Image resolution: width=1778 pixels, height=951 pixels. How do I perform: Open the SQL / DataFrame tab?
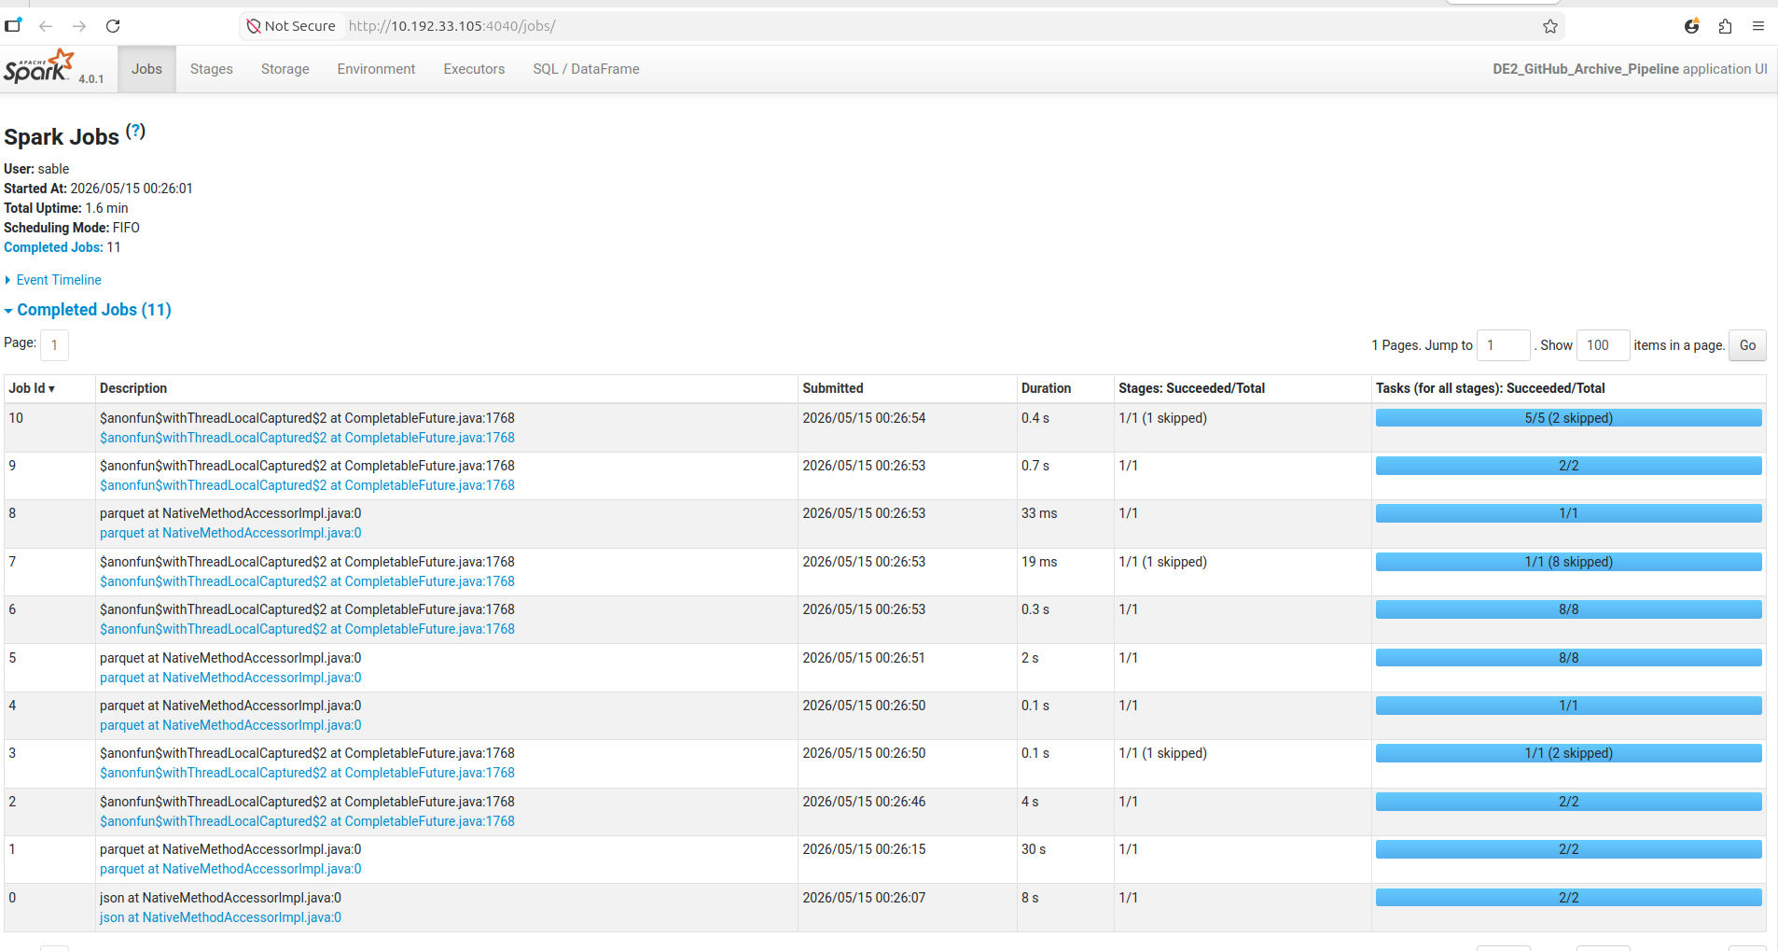coord(586,69)
